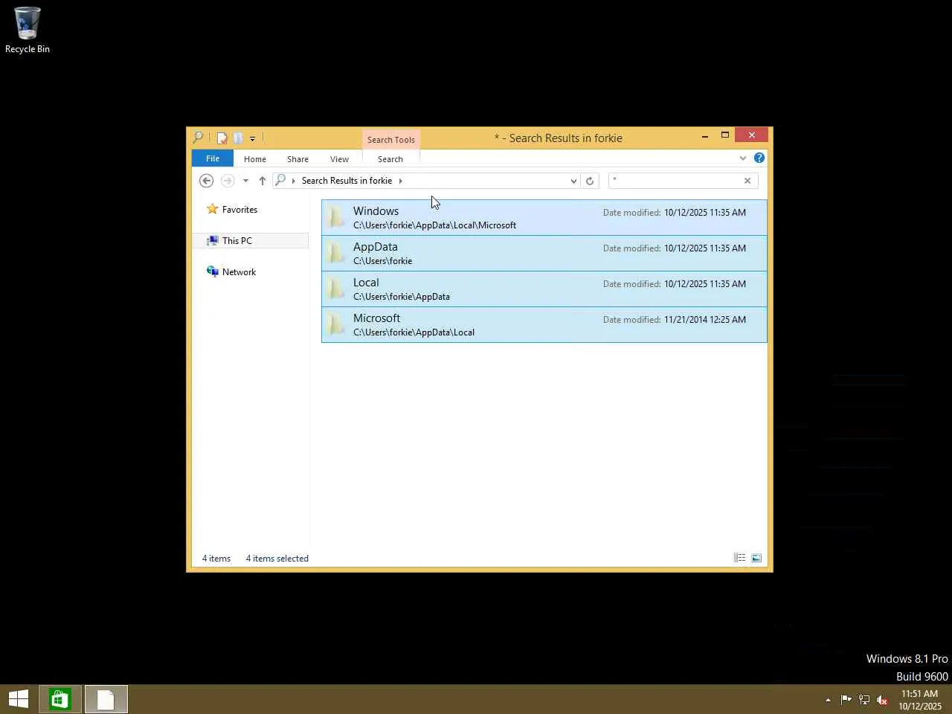
Task: Click the path C:\Users\forkie\AppData
Action: (x=402, y=297)
